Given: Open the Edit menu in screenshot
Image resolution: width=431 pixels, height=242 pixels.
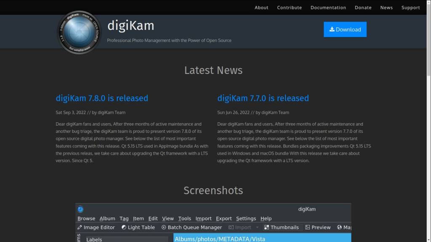Looking at the screenshot, I should [153, 218].
